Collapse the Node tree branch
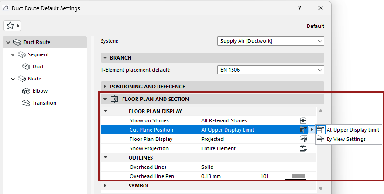The height and width of the screenshot is (194, 384). pyautogui.click(x=13, y=79)
